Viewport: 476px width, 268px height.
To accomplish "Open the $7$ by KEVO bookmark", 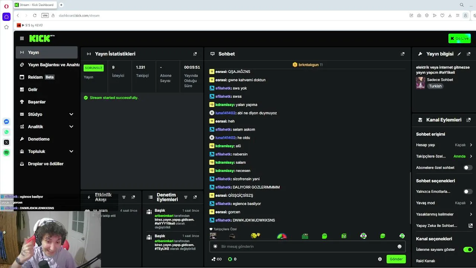I will tap(30, 25).
